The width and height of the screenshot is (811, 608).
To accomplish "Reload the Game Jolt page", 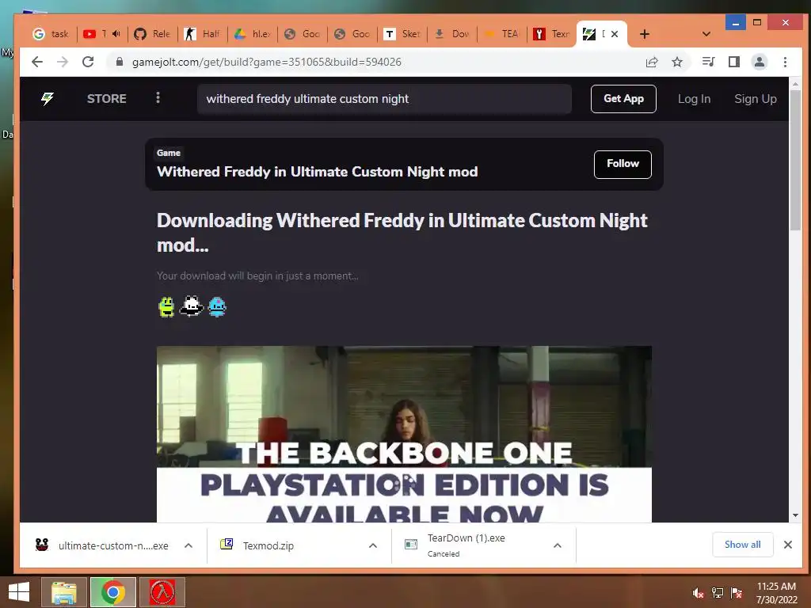I will pos(88,62).
